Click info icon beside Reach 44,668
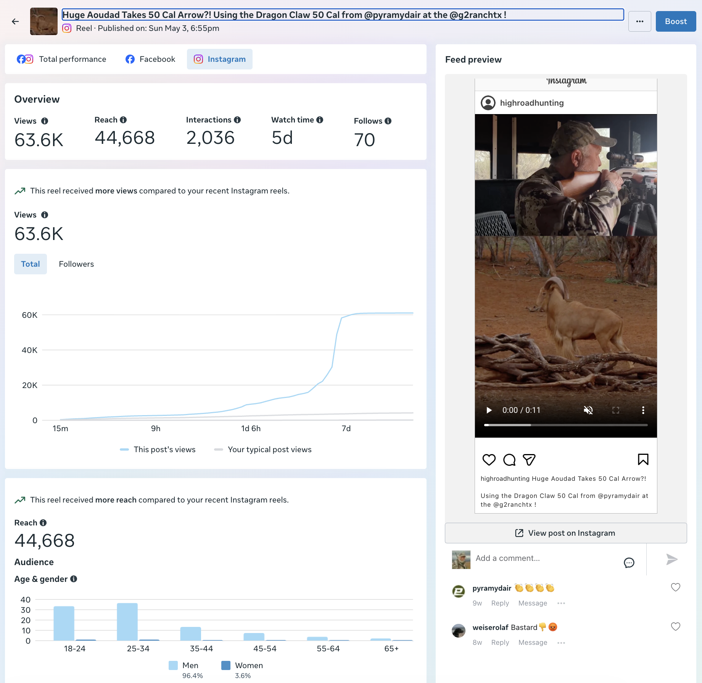This screenshot has width=702, height=683. (x=43, y=523)
